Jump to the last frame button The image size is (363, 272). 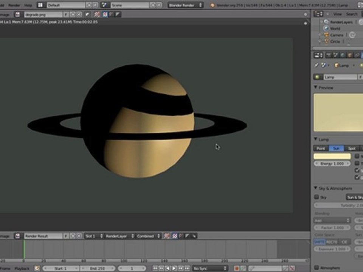pyautogui.click(x=187, y=268)
